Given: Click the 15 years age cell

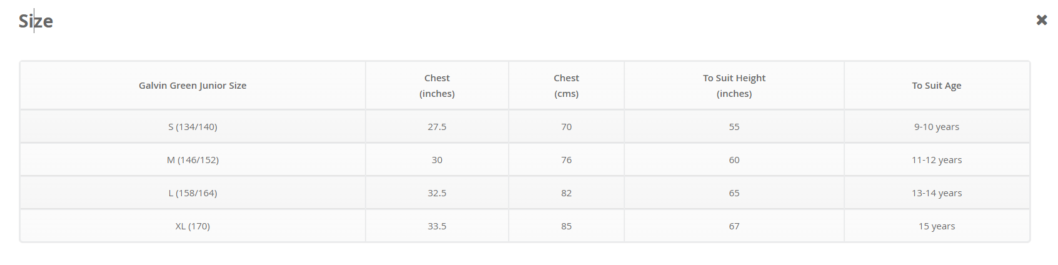Looking at the screenshot, I should tap(936, 226).
